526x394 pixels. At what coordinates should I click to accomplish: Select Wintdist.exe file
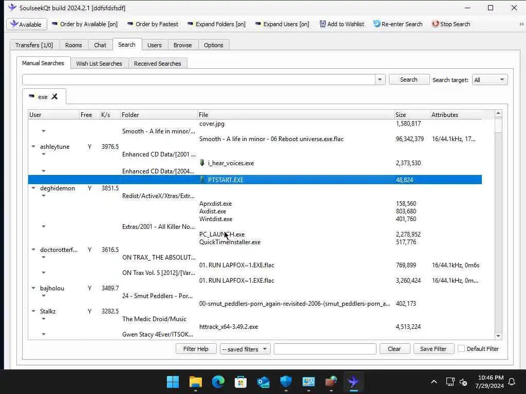216,219
